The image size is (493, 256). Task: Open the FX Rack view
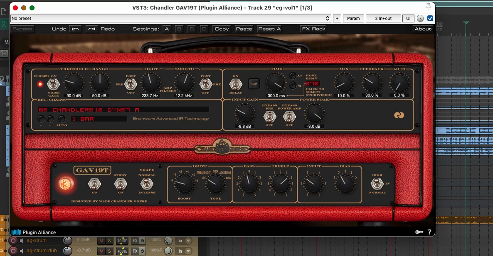313,29
